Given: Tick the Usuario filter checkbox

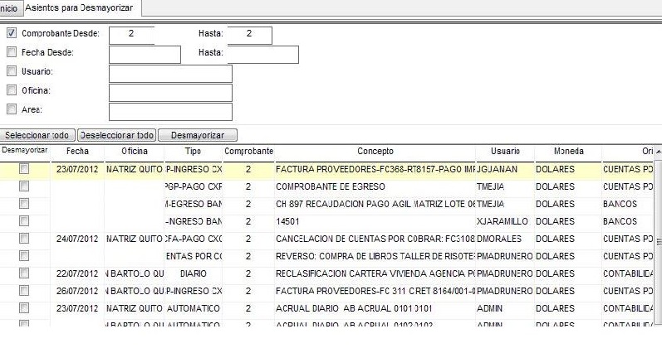Looking at the screenshot, I should [x=12, y=70].
